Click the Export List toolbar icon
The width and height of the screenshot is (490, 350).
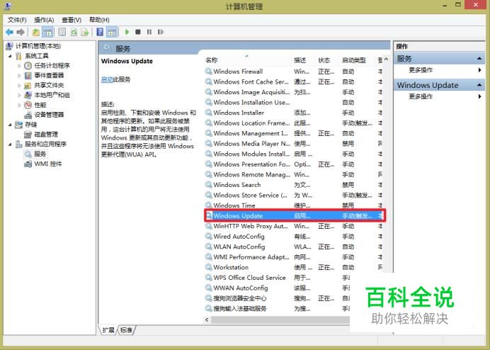(85, 32)
